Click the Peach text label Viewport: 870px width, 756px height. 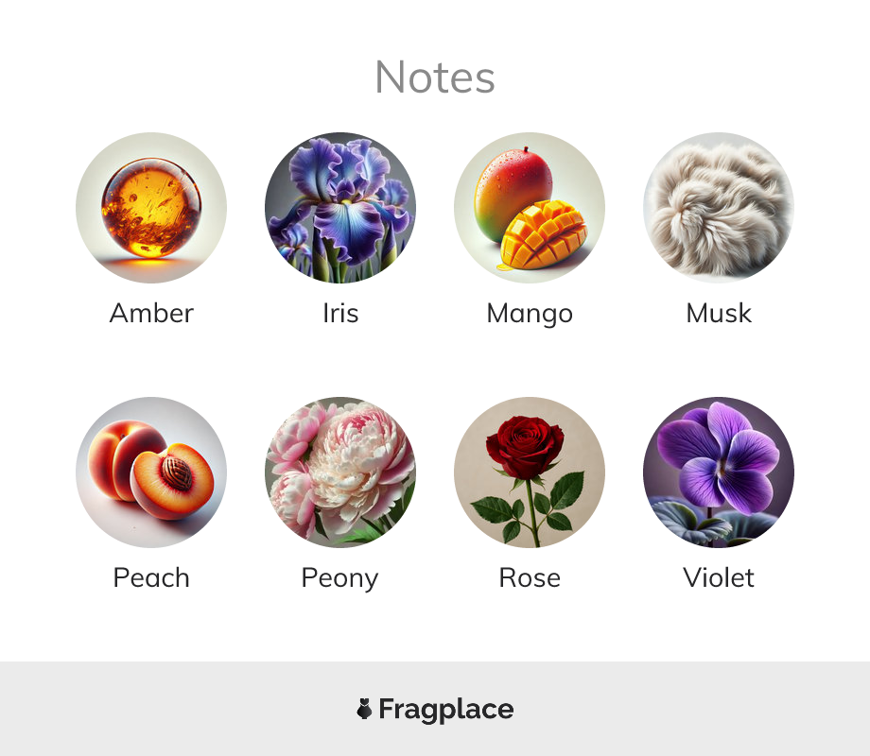tap(151, 577)
